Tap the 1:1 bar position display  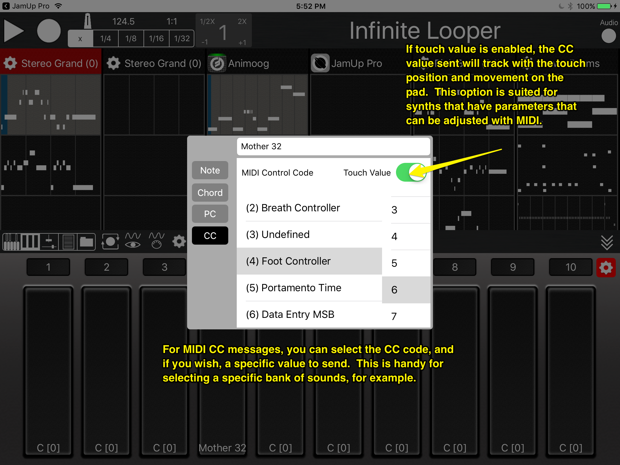point(172,21)
